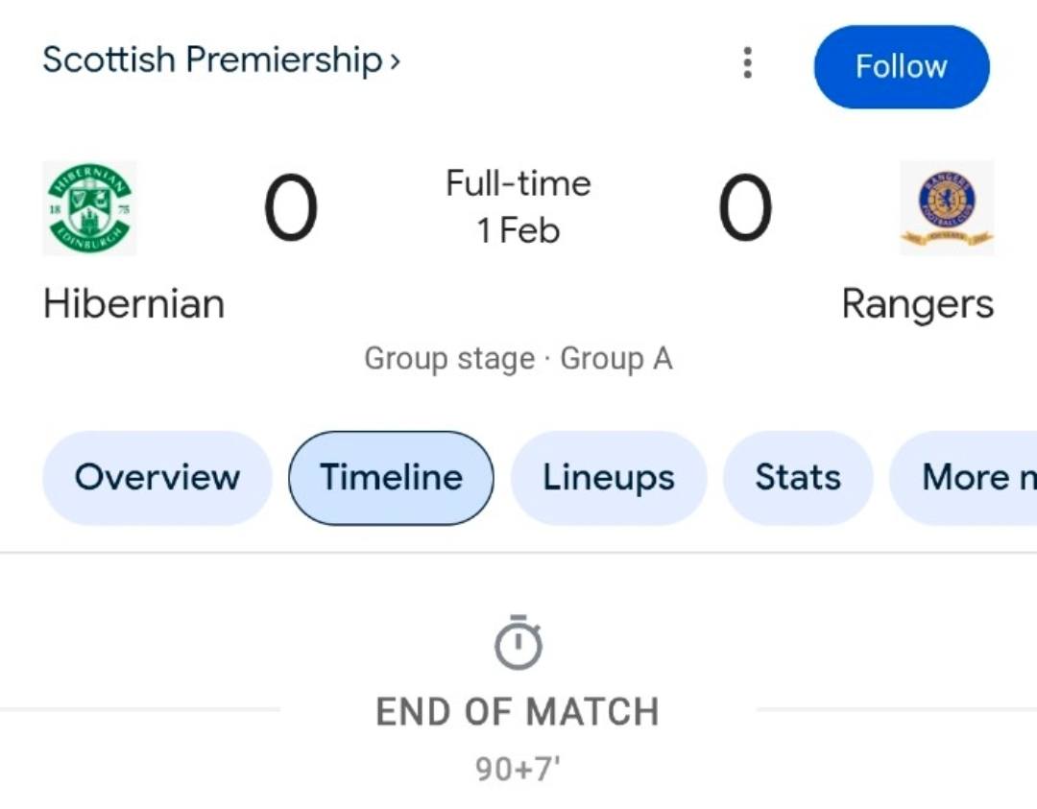Click the chevron next to Scottish Premiership
The image size is (1037, 809).
point(395,62)
